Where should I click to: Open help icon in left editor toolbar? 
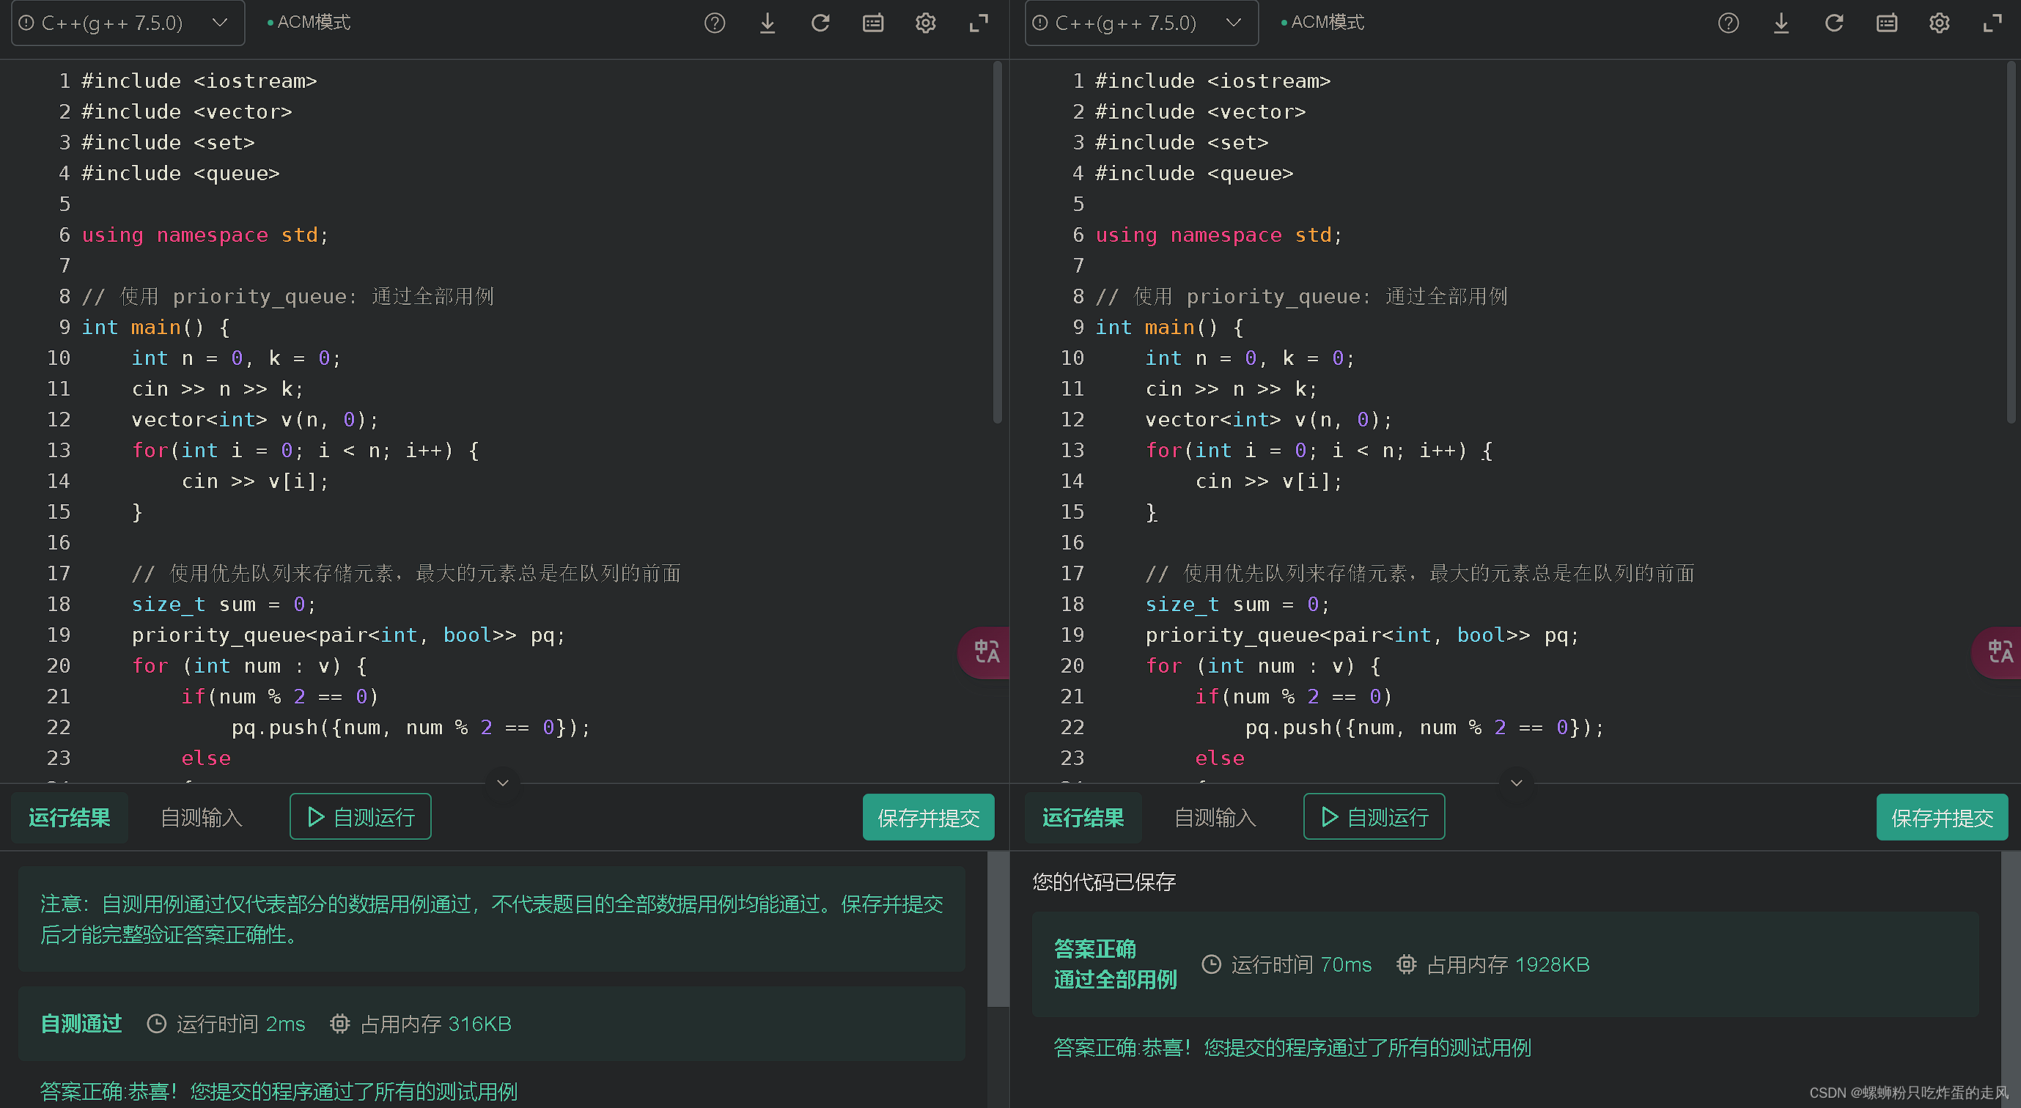pos(715,23)
